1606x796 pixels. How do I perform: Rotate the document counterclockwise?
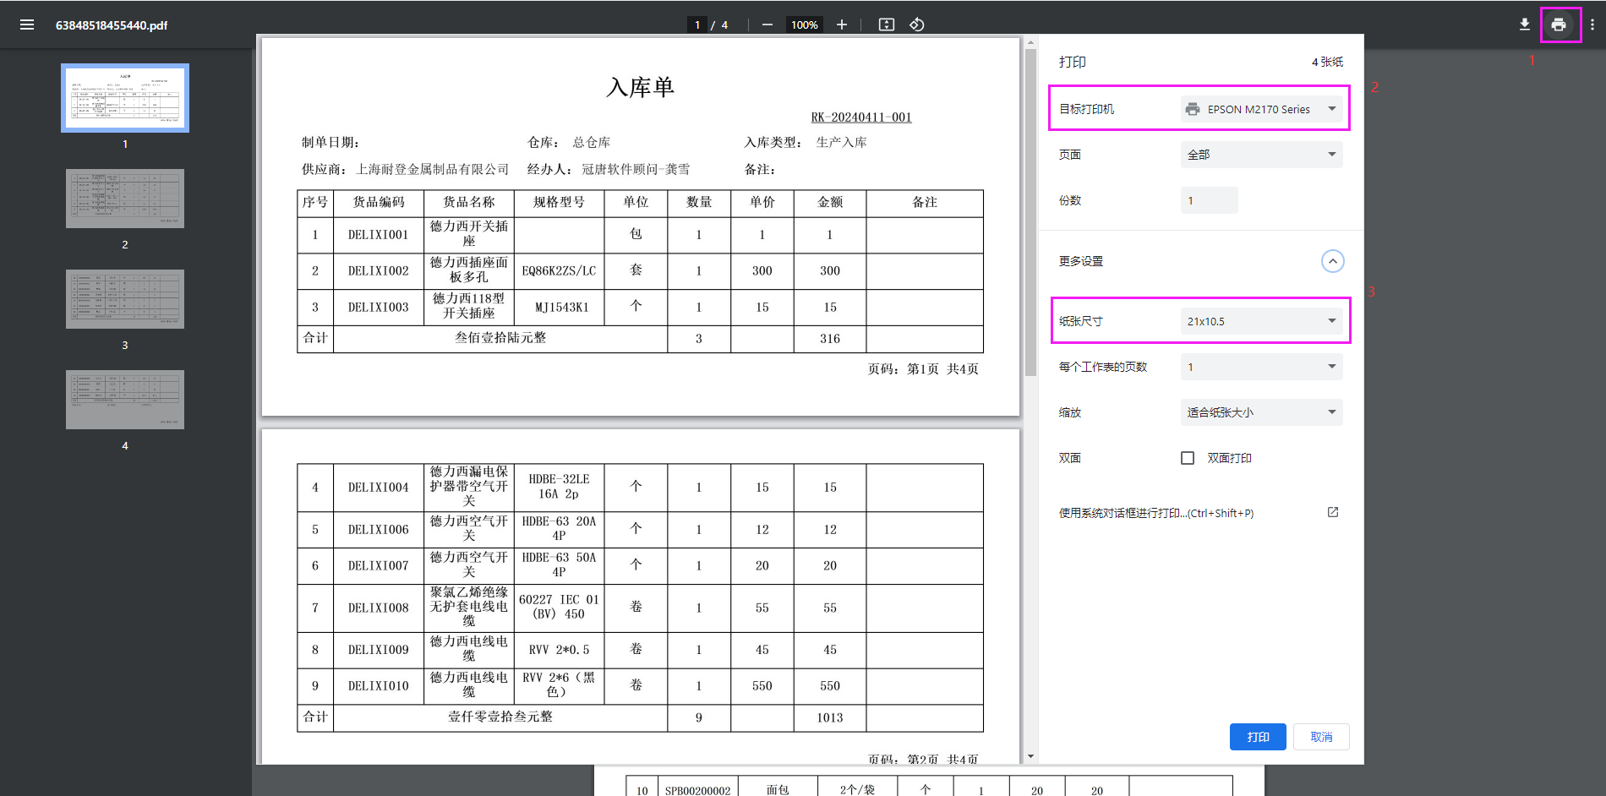click(x=917, y=25)
